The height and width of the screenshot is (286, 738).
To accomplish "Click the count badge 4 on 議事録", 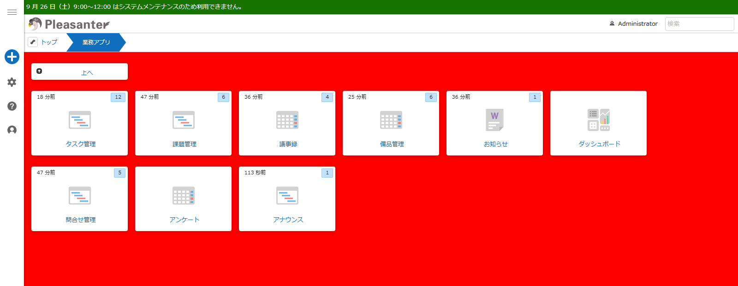I will click(x=327, y=97).
